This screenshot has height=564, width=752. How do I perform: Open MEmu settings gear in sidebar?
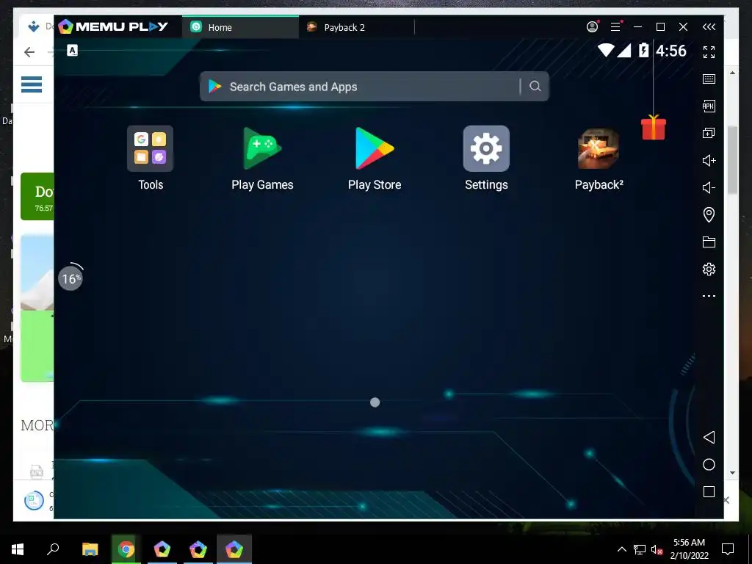coord(709,269)
